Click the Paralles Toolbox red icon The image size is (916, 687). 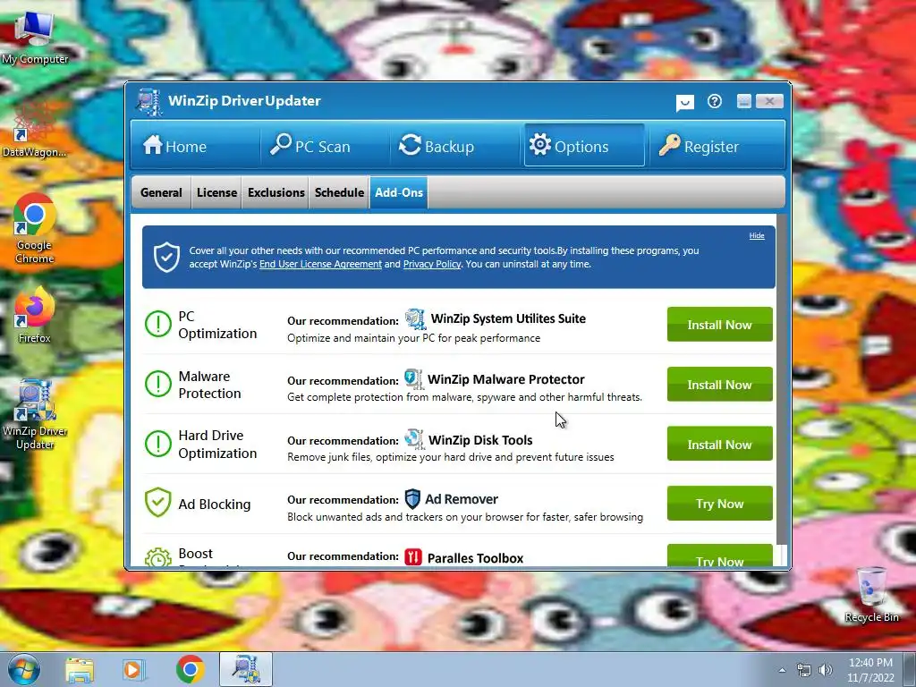point(413,557)
